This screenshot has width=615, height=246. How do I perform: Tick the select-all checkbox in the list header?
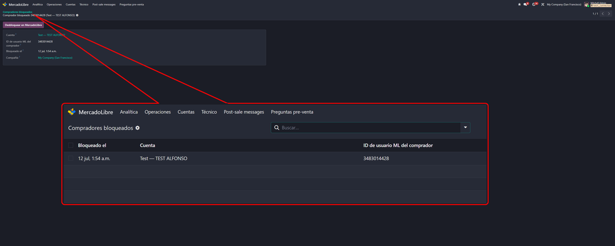71,145
